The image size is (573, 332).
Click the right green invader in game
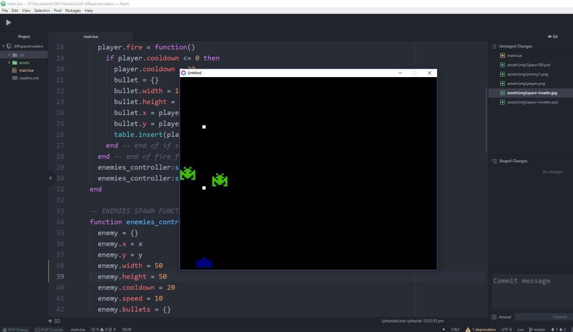click(220, 180)
